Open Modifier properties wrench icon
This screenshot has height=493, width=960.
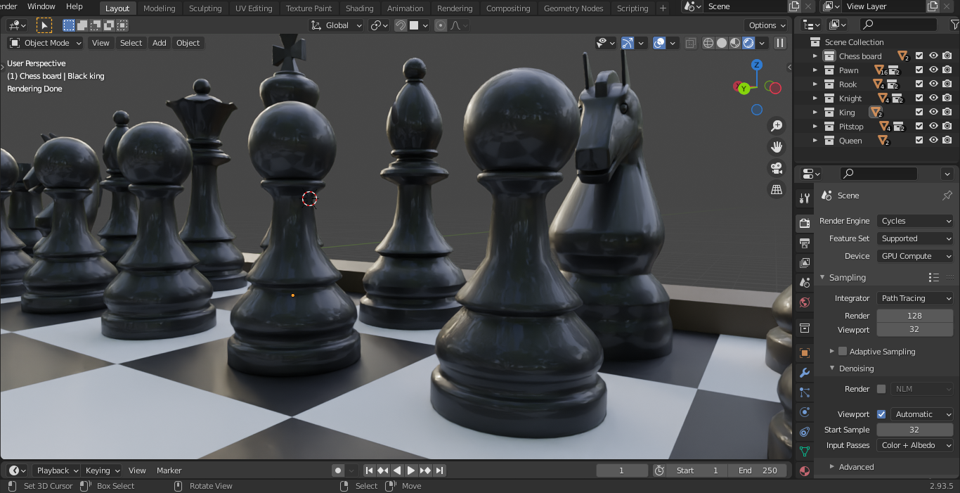tap(805, 373)
